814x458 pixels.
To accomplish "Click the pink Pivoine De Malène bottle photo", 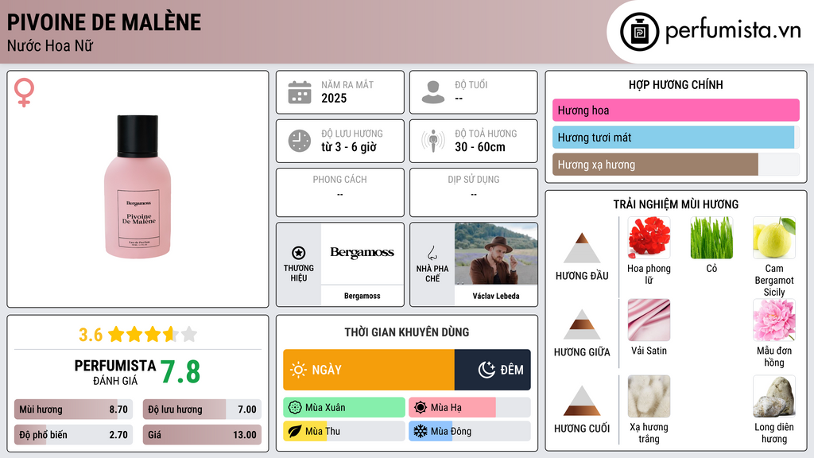I will click(x=138, y=187).
